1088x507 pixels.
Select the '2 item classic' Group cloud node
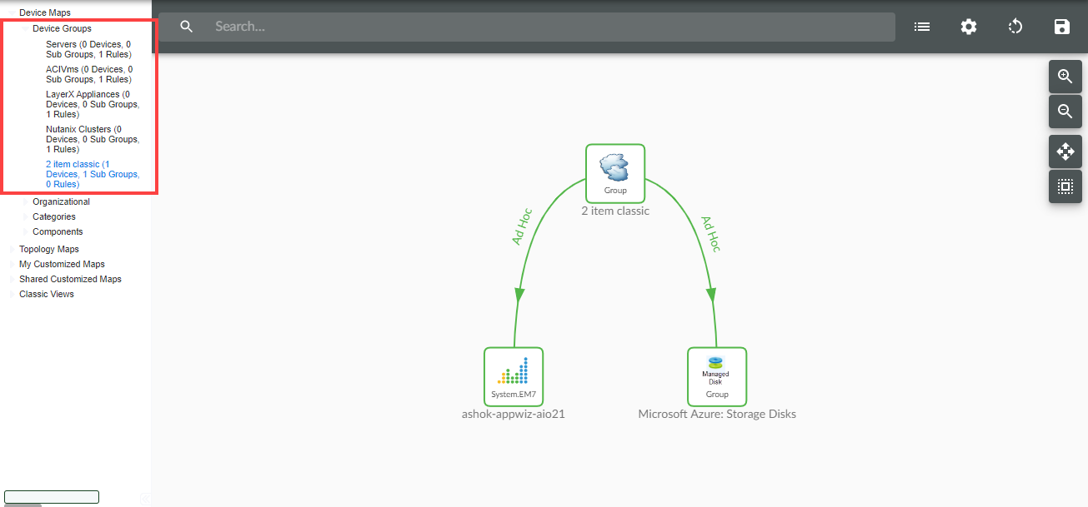(x=614, y=173)
